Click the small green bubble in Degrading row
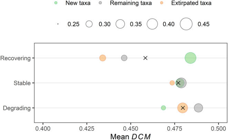The height and width of the screenshot is (140, 228). 163,108
